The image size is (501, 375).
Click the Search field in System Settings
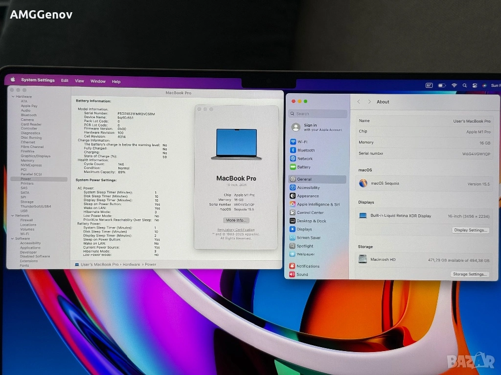(x=318, y=114)
